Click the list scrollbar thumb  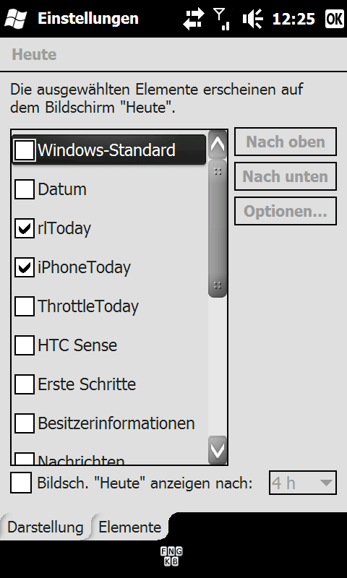(218, 228)
